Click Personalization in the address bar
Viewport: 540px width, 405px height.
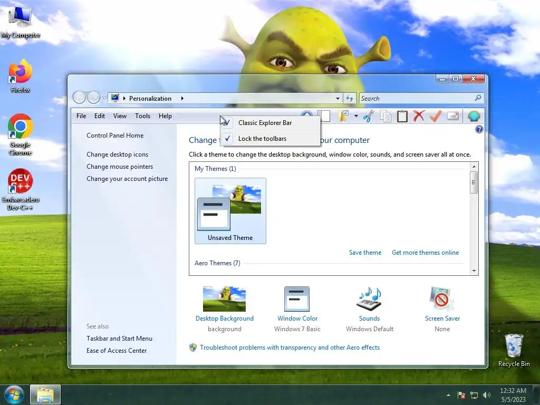pyautogui.click(x=150, y=99)
